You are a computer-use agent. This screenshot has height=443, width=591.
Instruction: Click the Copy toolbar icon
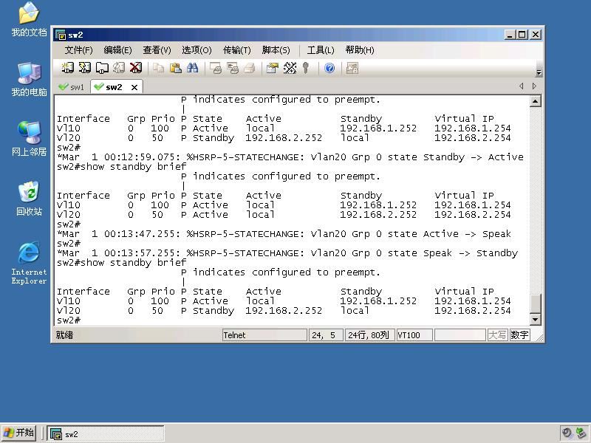[158, 68]
